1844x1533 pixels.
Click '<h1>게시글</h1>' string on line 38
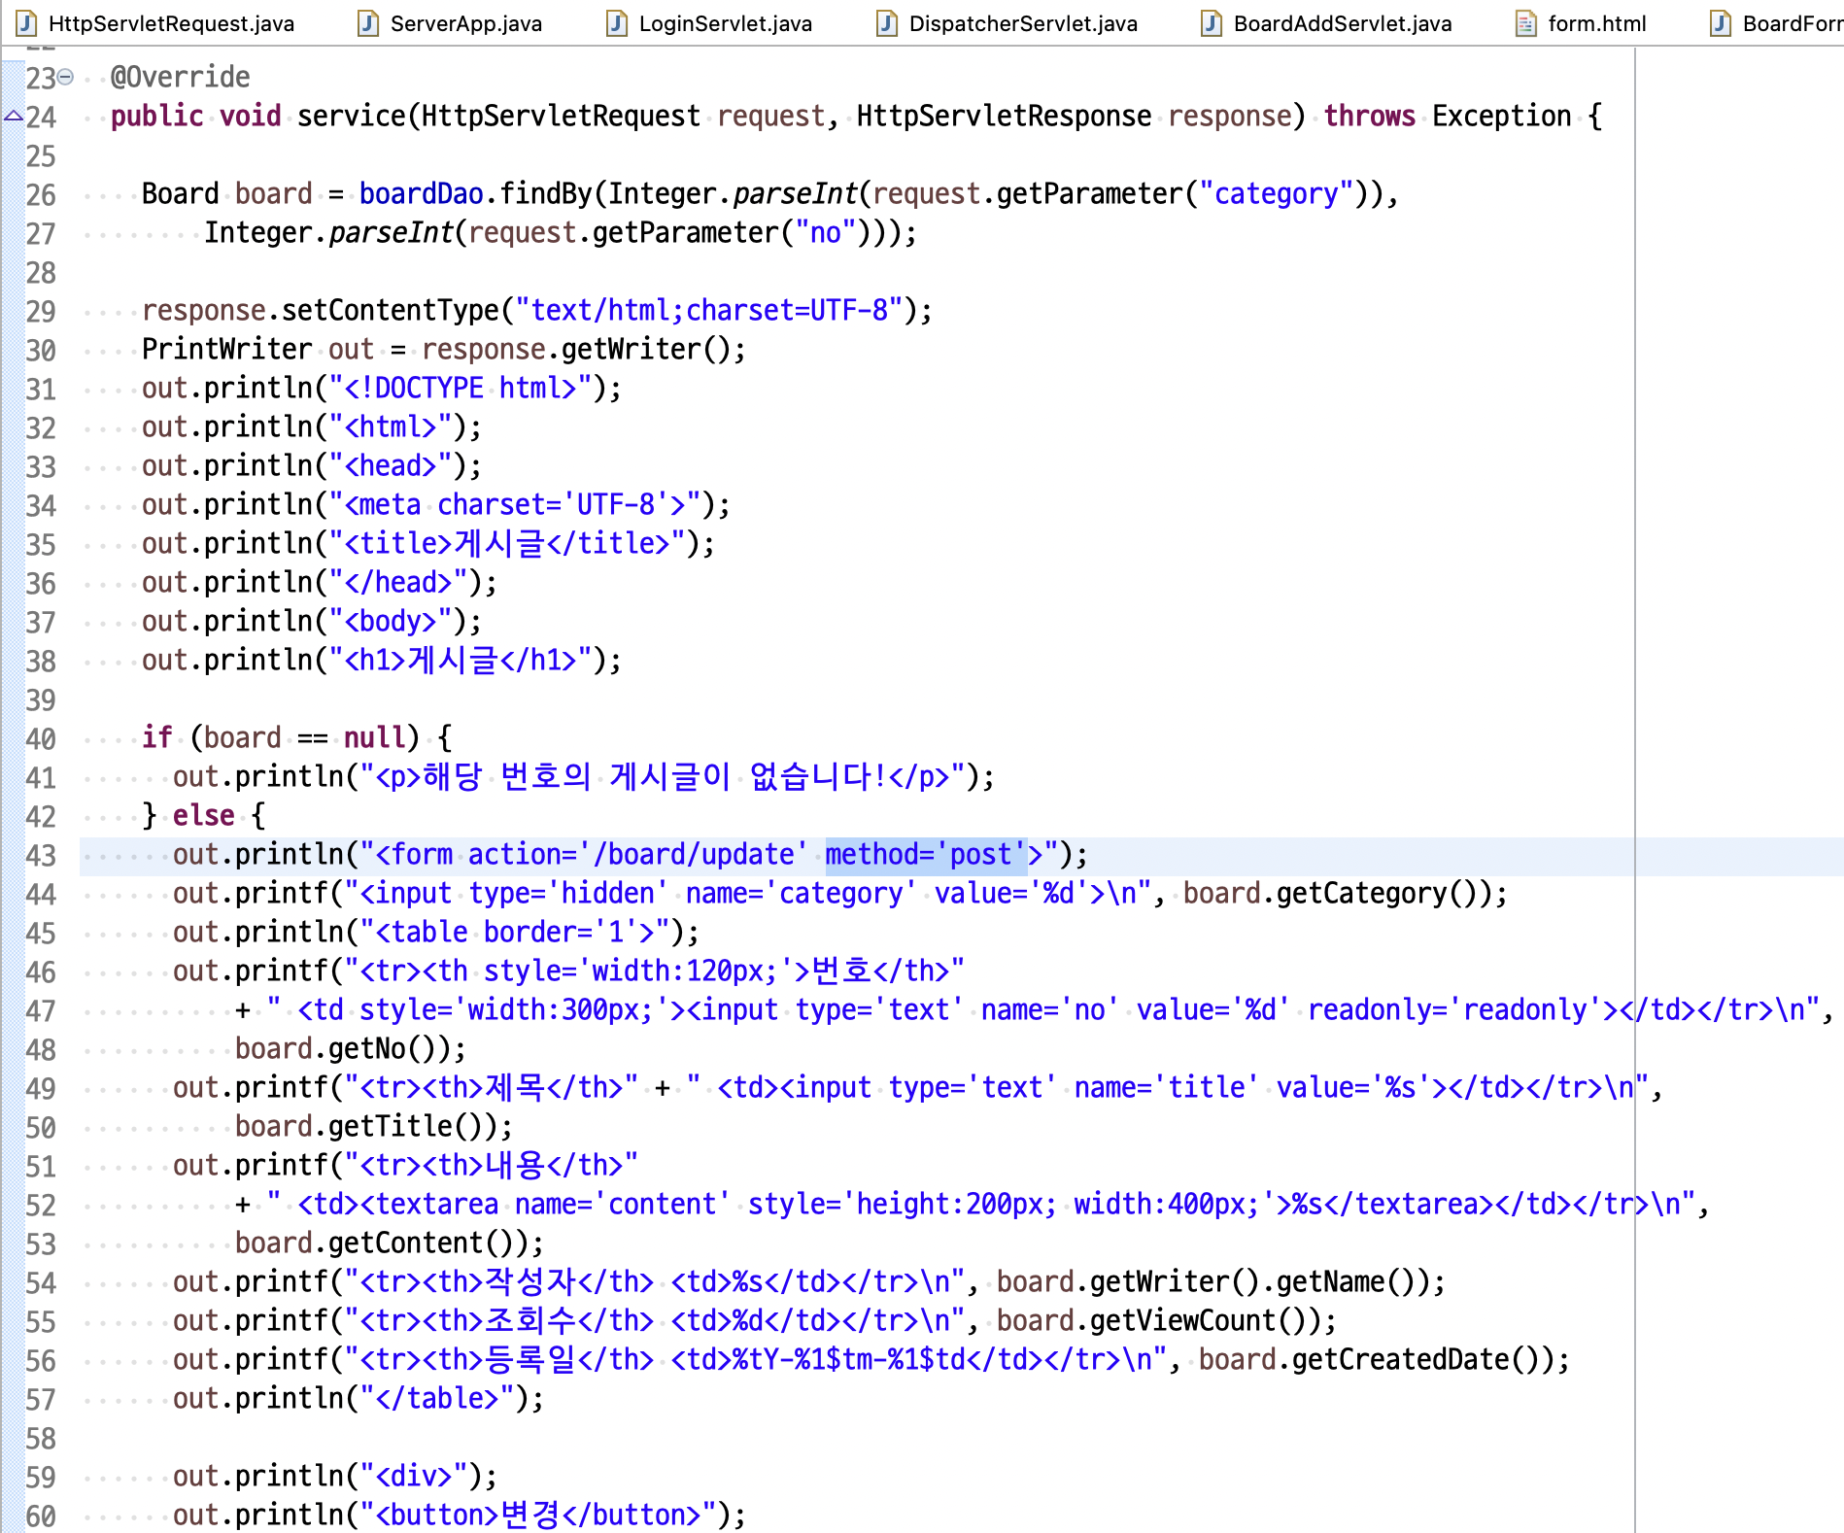tap(460, 661)
